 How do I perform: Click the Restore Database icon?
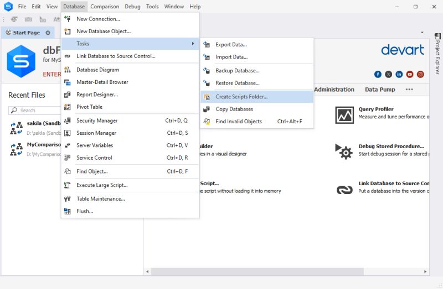207,83
